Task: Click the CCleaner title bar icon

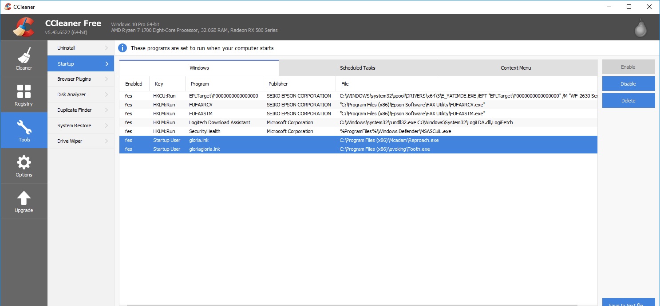Action: point(8,7)
